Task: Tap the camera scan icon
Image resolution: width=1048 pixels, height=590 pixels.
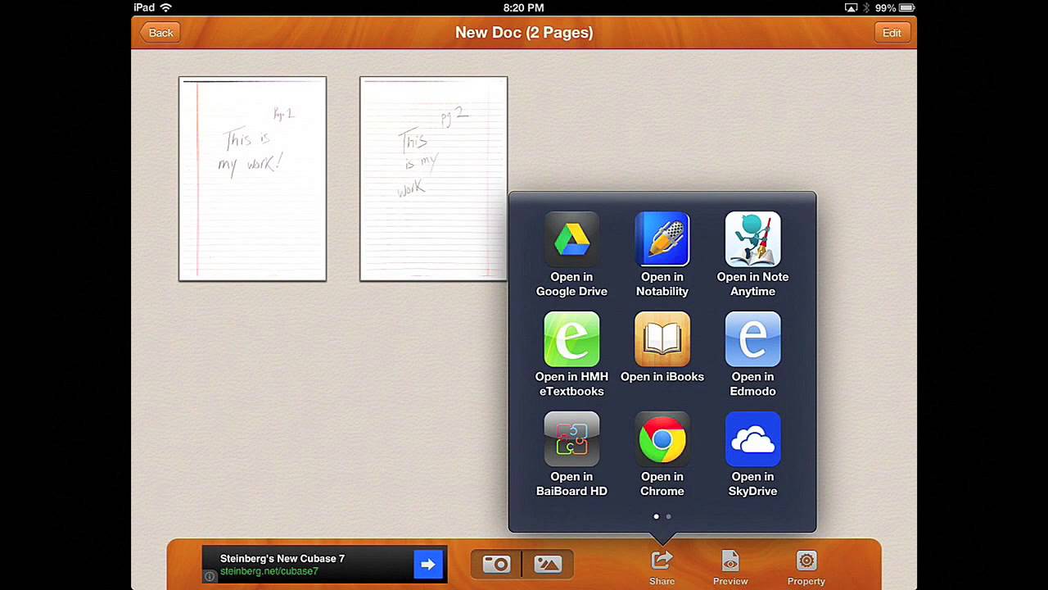Action: pyautogui.click(x=496, y=564)
